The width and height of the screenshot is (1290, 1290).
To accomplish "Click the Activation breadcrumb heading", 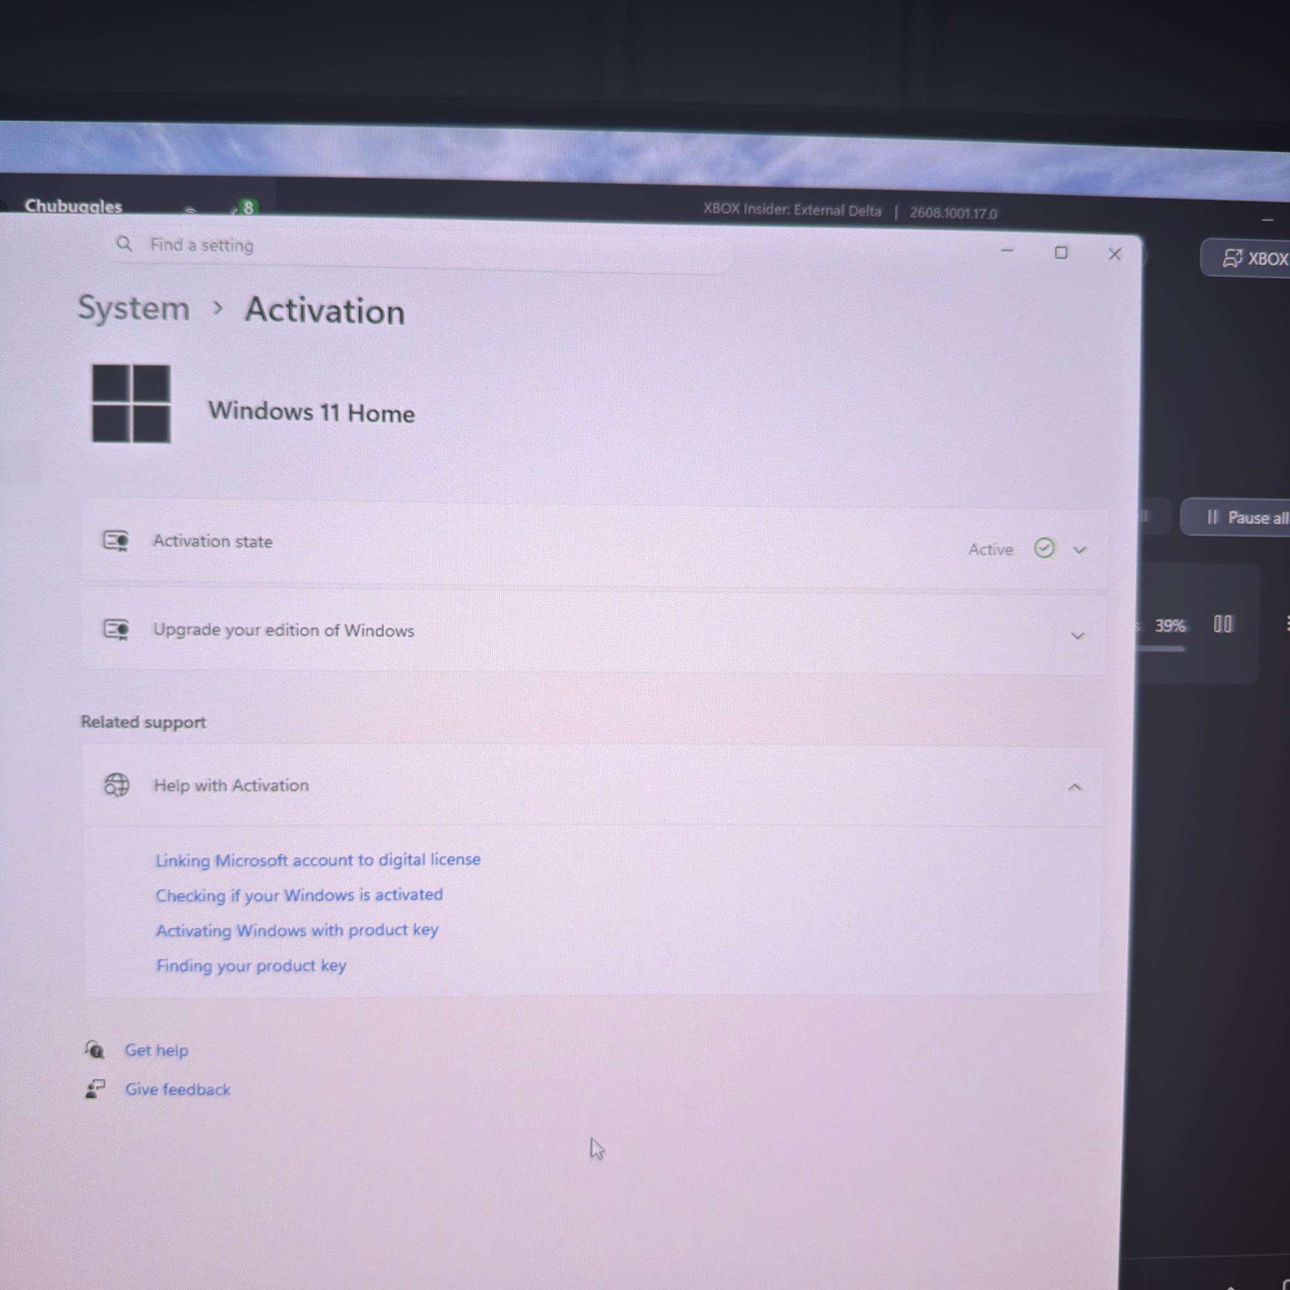I will 325,311.
